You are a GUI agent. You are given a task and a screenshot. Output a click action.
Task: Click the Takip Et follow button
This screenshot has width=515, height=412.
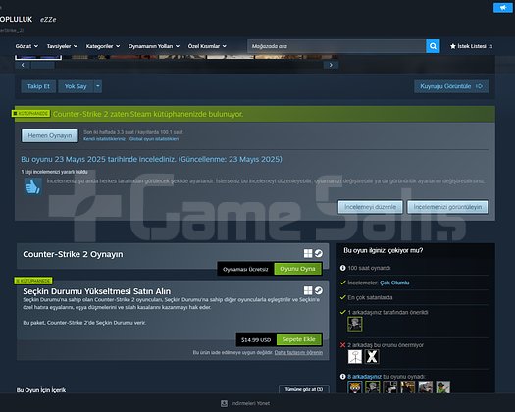(x=38, y=86)
